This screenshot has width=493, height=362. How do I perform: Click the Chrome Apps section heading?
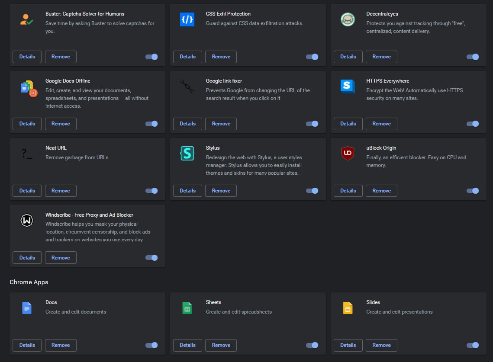click(x=29, y=282)
